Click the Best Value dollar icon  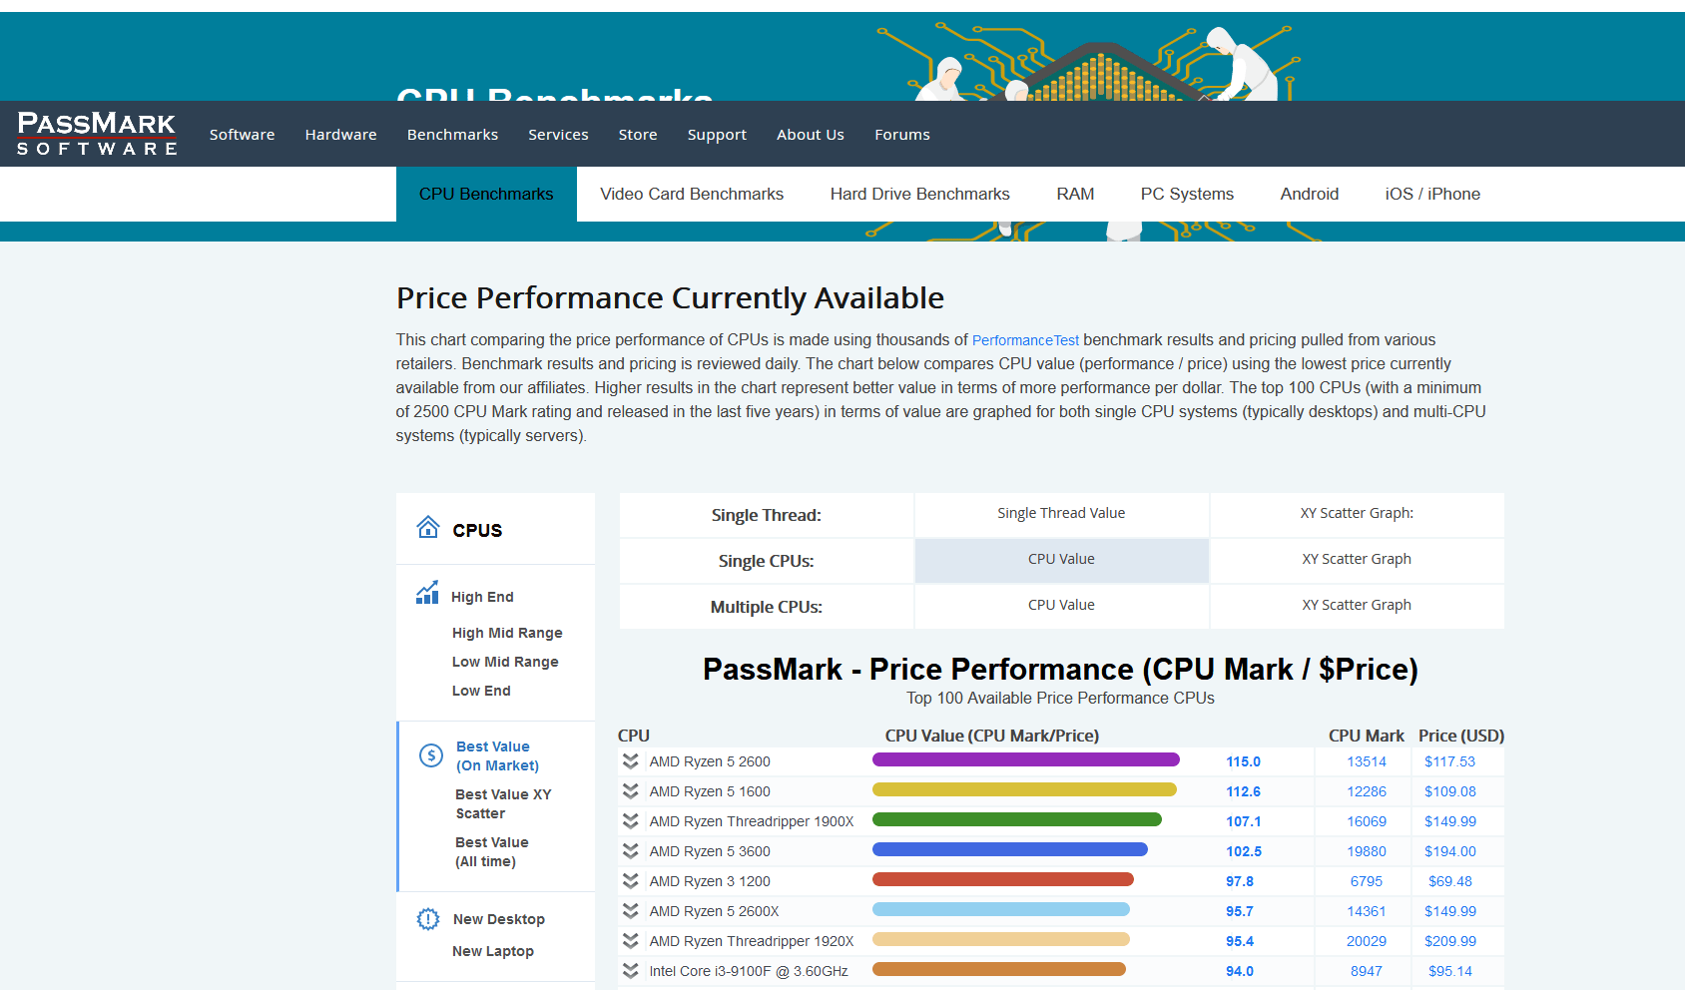(x=430, y=755)
